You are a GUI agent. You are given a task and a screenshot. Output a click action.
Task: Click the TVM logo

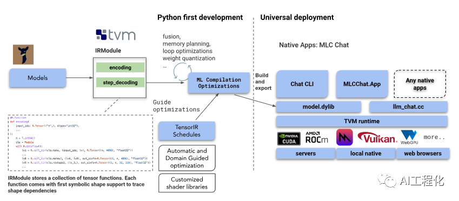tap(115, 35)
